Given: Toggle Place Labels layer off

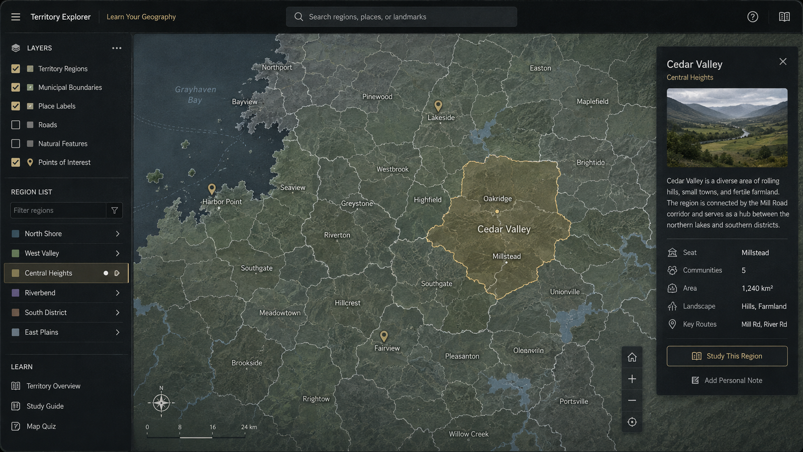Looking at the screenshot, I should (x=16, y=106).
